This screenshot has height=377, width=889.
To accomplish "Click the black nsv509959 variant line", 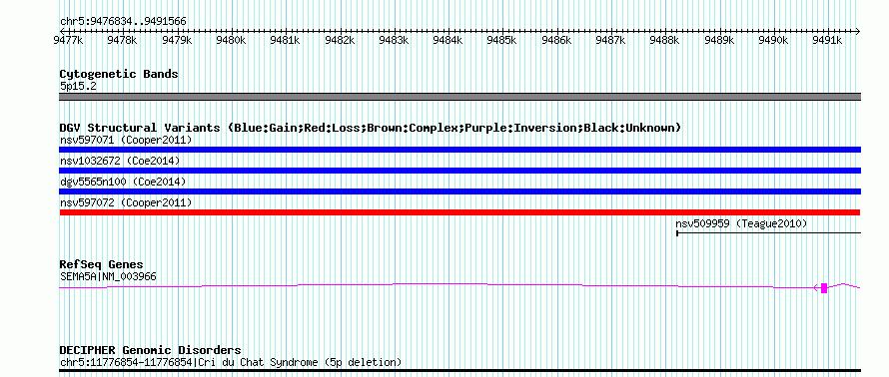I will click(768, 232).
